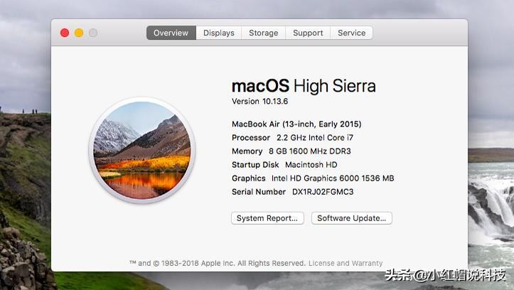Click the disabled gray zoom button
Viewport: 514px width, 290px height.
[93, 33]
